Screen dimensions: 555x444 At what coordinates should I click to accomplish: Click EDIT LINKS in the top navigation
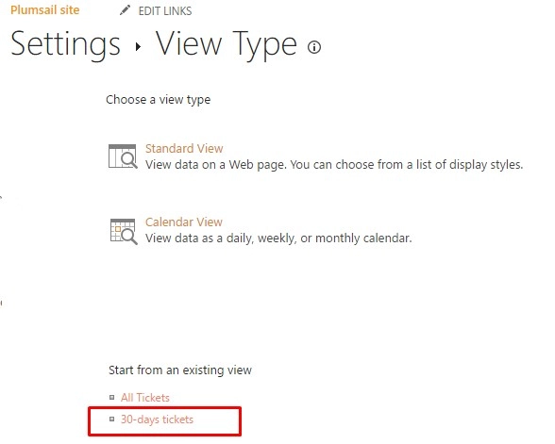pos(165,11)
